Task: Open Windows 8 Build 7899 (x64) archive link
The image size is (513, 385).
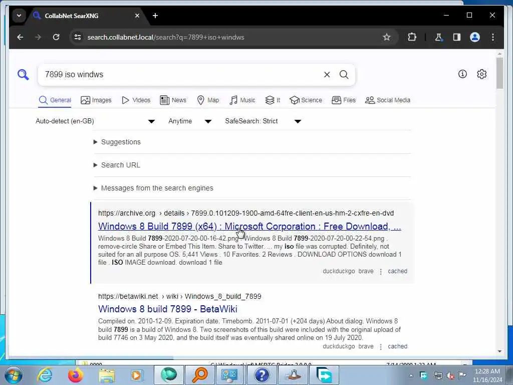Action: pyautogui.click(x=249, y=226)
